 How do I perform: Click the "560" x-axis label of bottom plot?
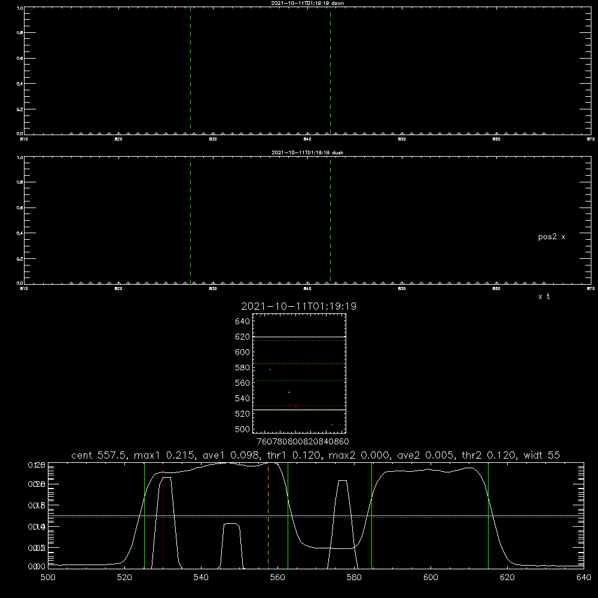pyautogui.click(x=277, y=578)
